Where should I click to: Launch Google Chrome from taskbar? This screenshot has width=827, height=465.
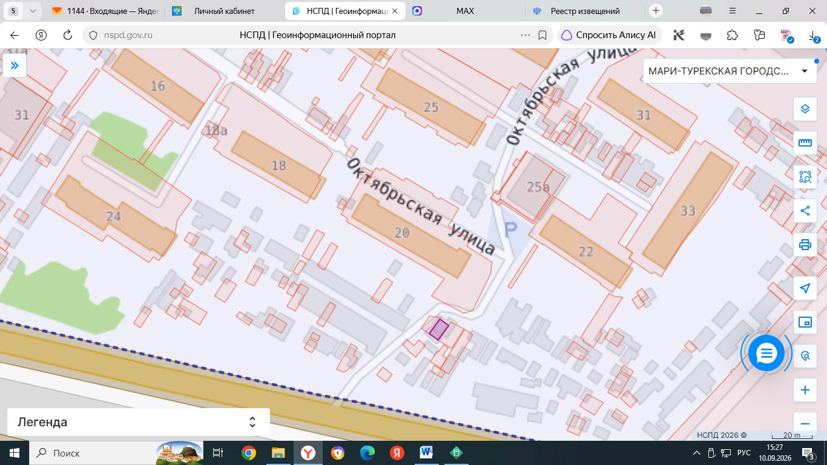248,453
